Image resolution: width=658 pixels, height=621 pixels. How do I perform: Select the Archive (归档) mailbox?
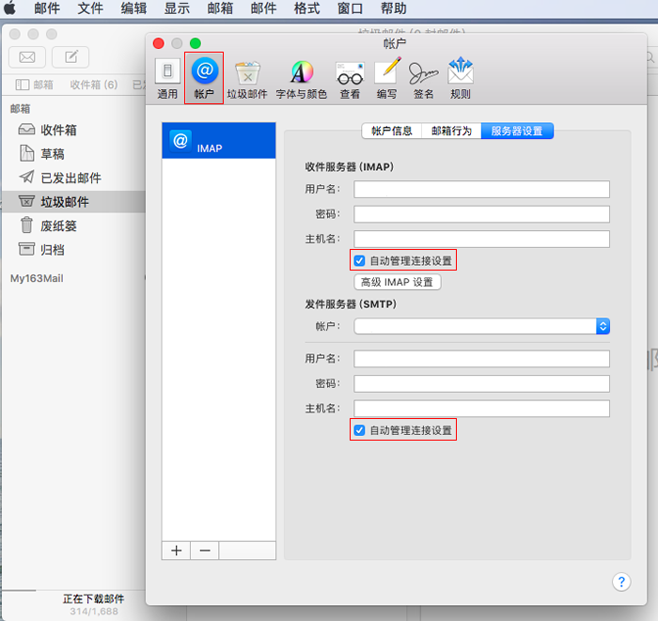[73, 250]
